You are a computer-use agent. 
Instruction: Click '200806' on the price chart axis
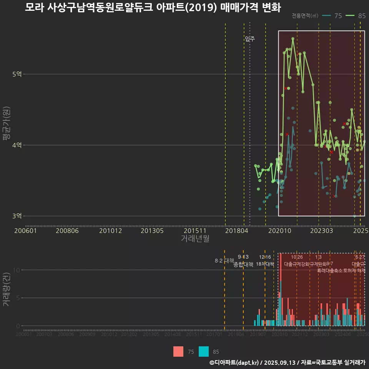(x=67, y=231)
